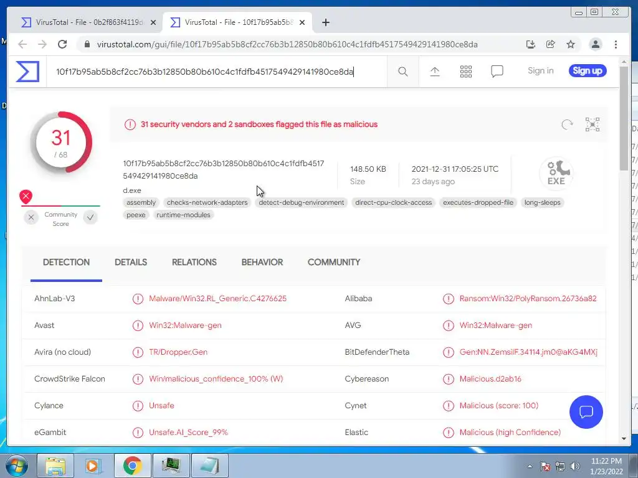This screenshot has width=638, height=478.
Task: Close the 10f17b95ab5b VirusTotal tab
Action: click(x=302, y=22)
